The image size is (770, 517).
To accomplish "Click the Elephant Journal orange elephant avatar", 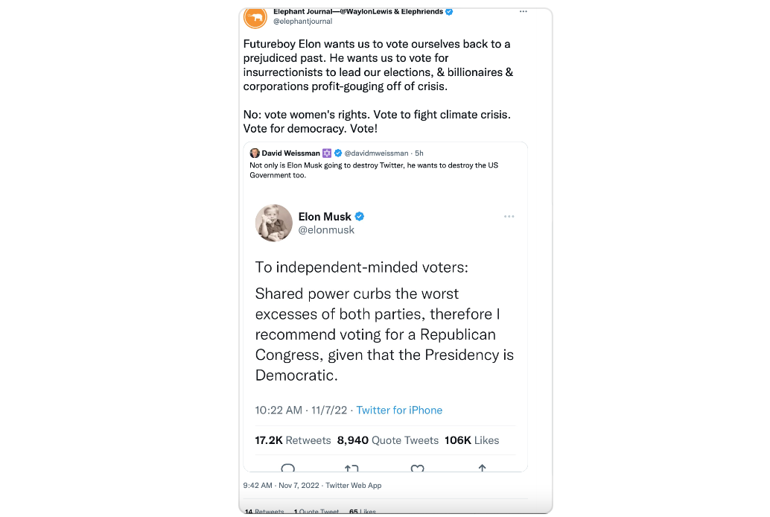I will (255, 17).
